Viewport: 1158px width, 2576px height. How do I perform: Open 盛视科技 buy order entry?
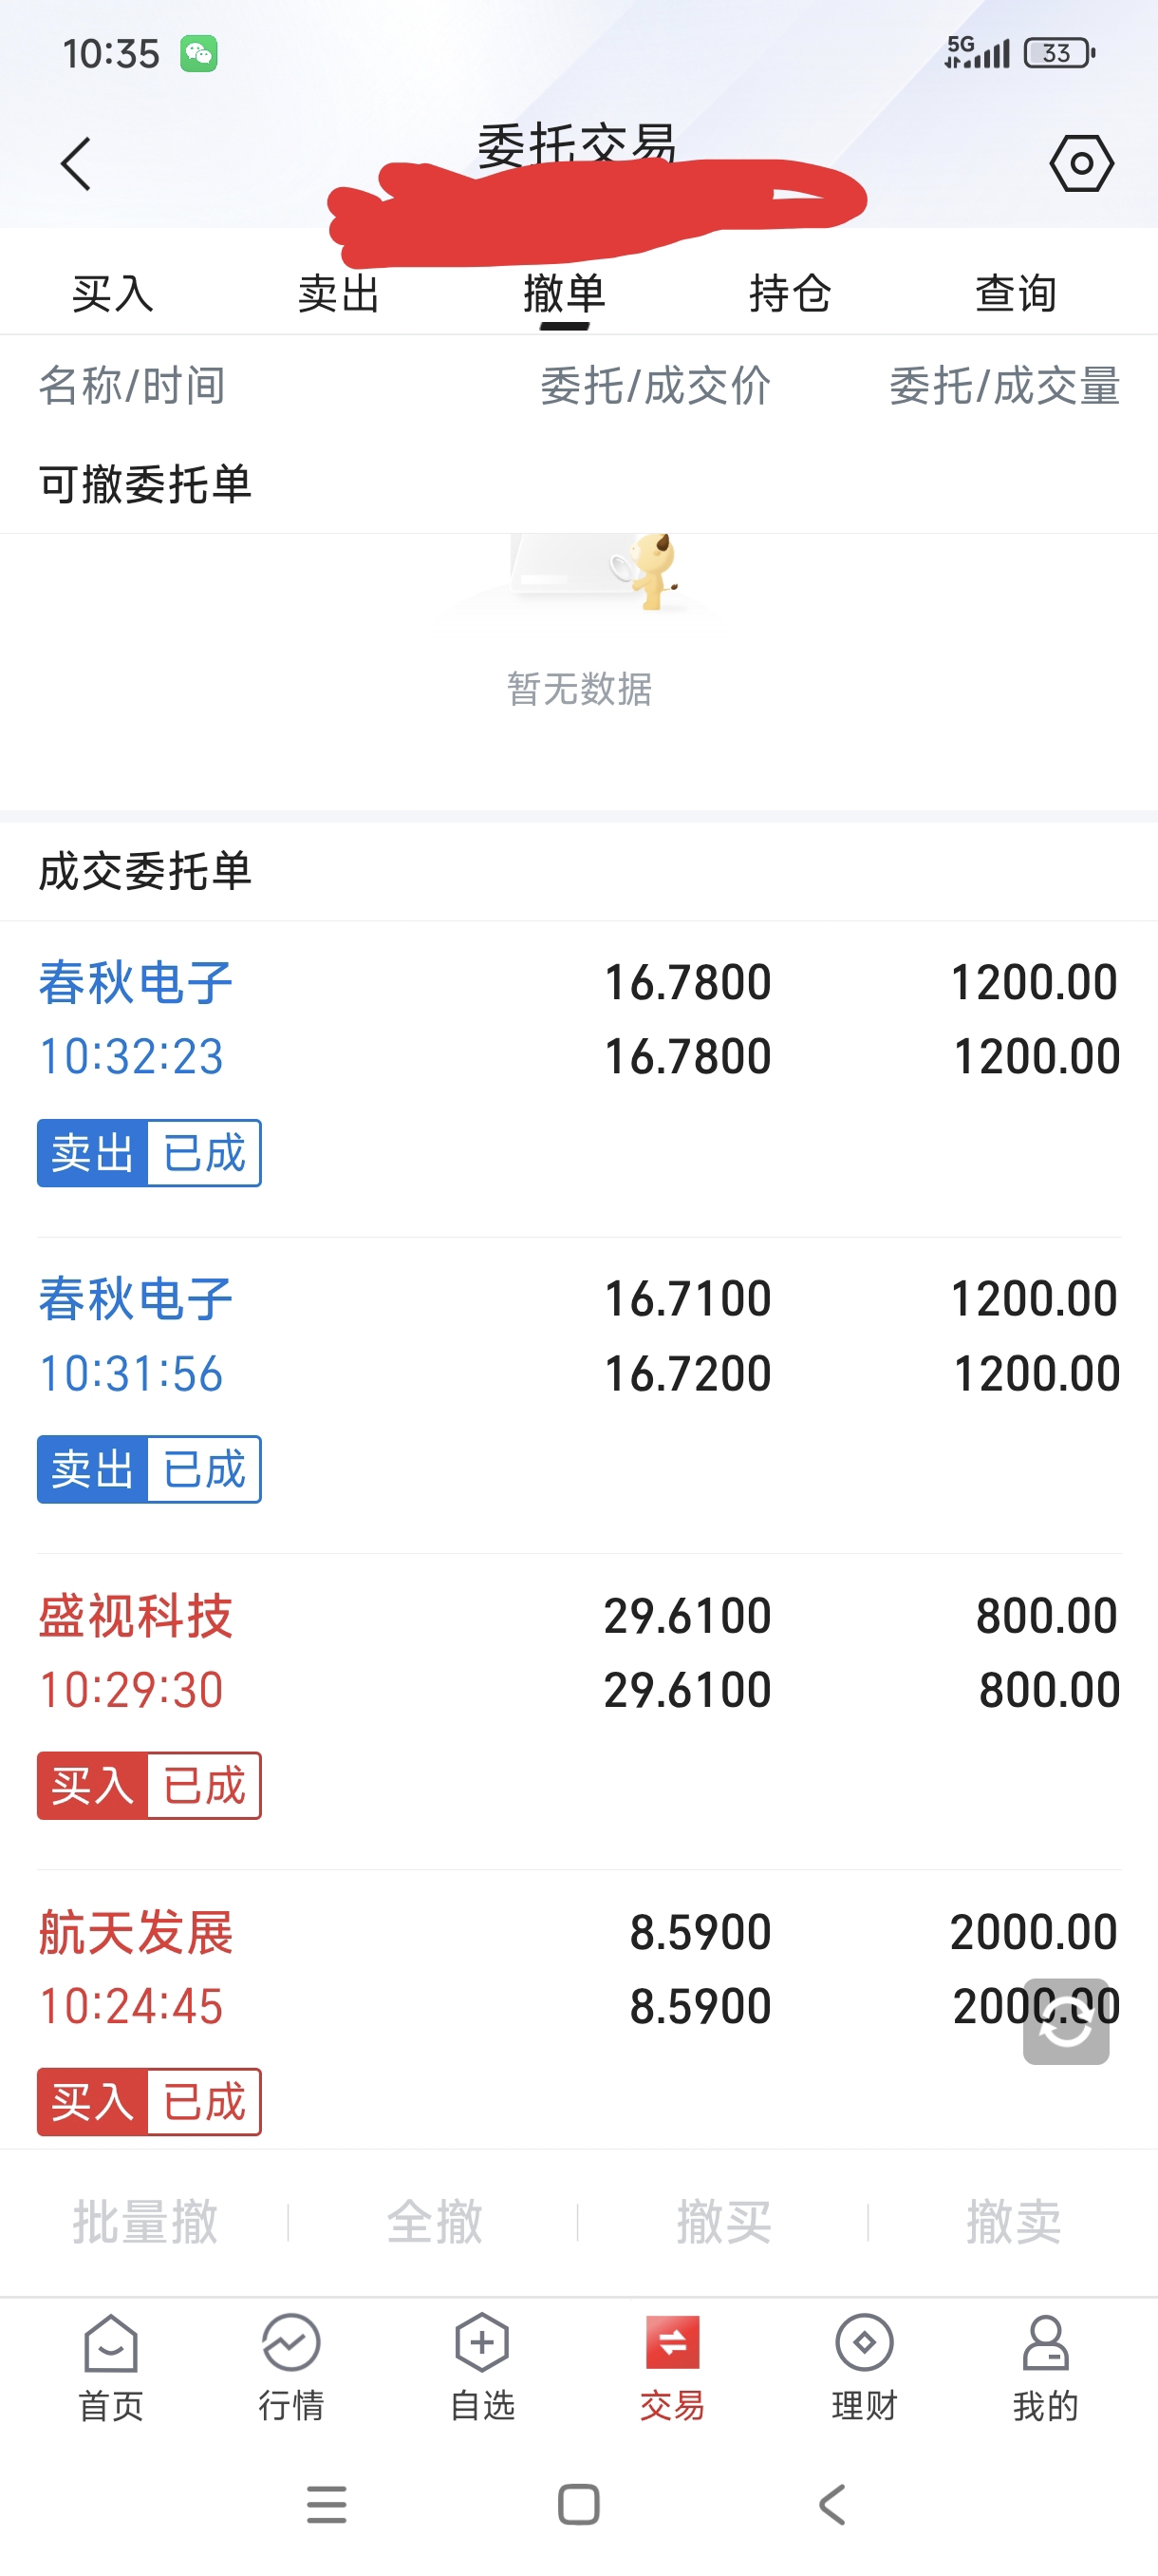pyautogui.click(x=136, y=1616)
